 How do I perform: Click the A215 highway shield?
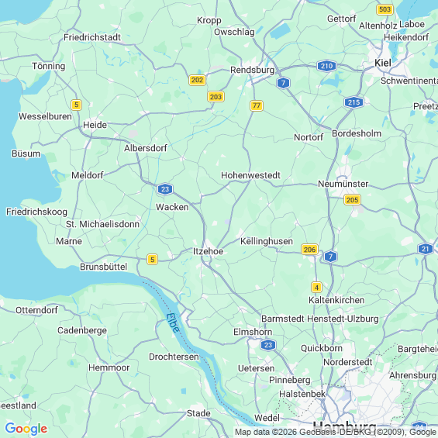pos(354,102)
